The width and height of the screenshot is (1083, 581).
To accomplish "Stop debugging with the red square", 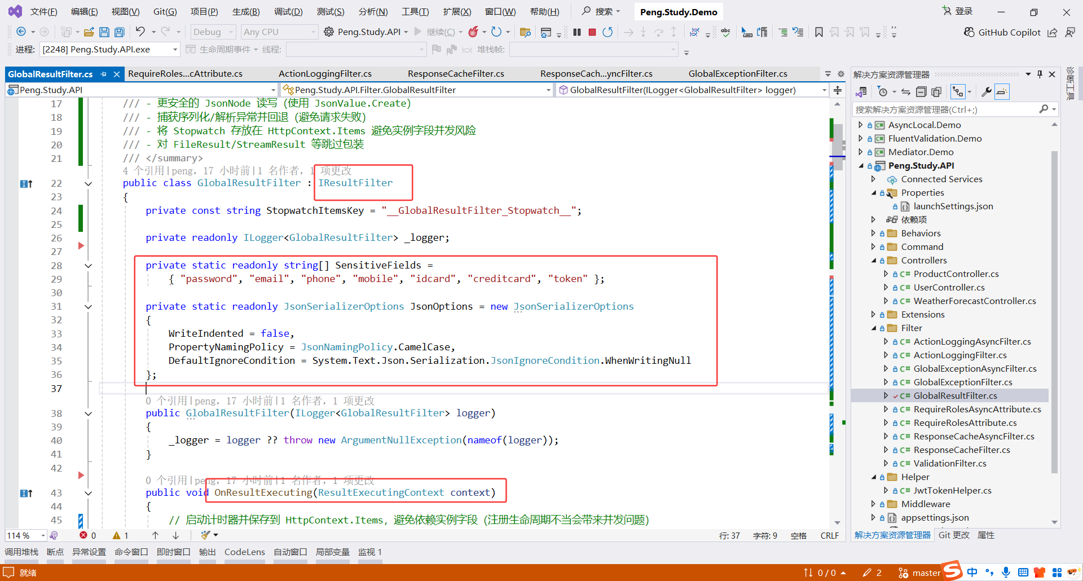I will point(592,32).
